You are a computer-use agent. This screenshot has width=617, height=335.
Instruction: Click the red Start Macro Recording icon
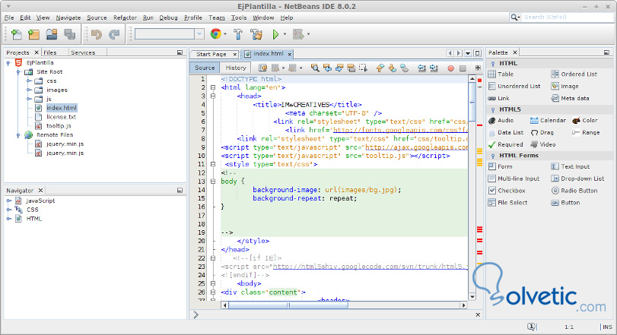point(451,68)
